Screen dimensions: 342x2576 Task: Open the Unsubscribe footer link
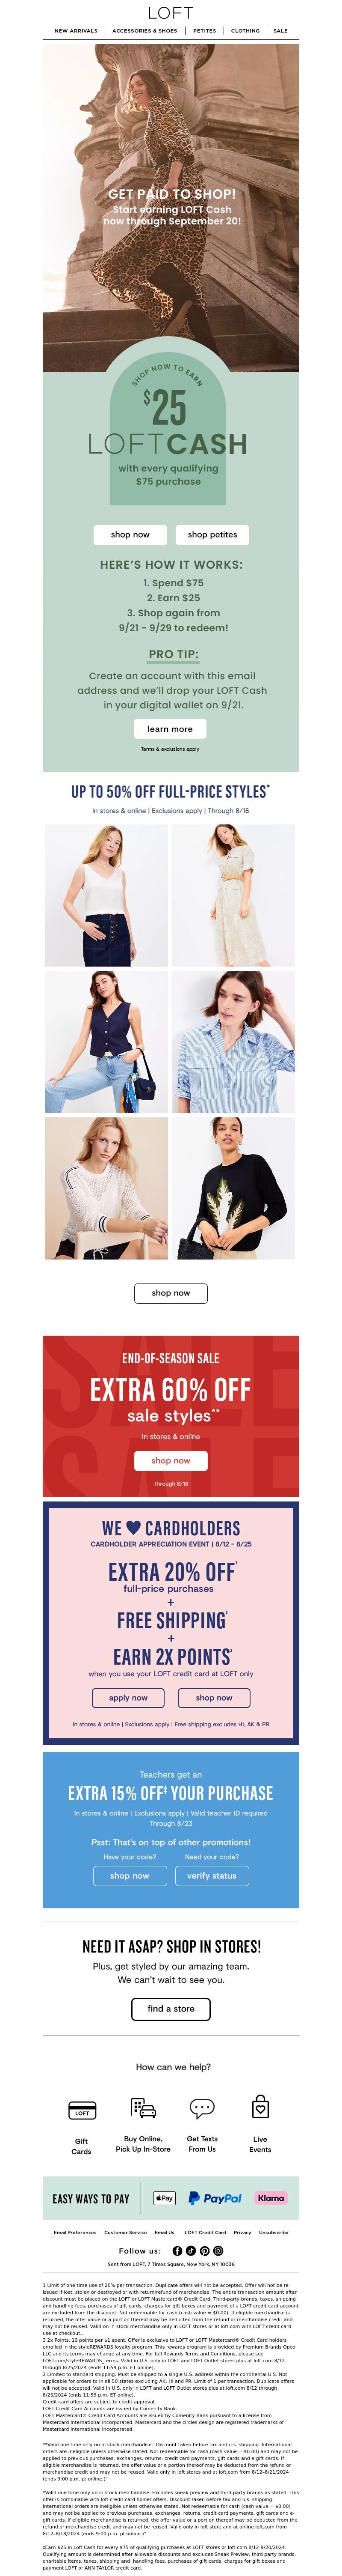click(x=273, y=2232)
